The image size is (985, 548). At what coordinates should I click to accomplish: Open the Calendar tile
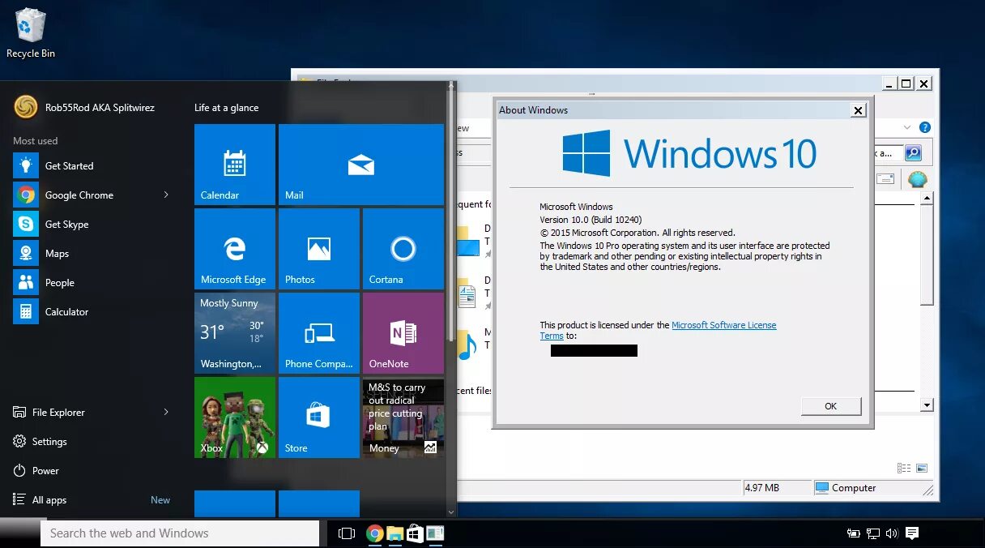coord(235,165)
